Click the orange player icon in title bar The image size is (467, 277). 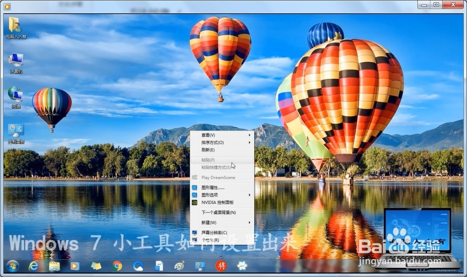coord(7,6)
